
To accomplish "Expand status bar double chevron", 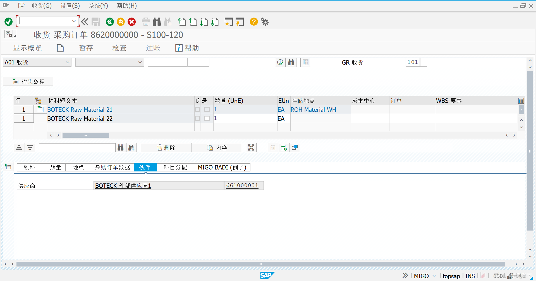I will coord(405,276).
